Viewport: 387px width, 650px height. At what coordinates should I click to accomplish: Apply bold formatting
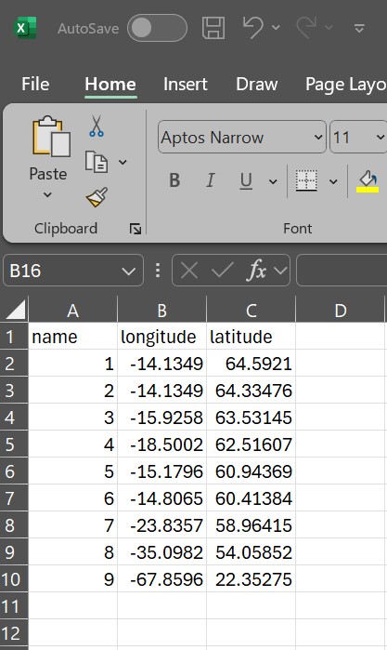pos(174,180)
